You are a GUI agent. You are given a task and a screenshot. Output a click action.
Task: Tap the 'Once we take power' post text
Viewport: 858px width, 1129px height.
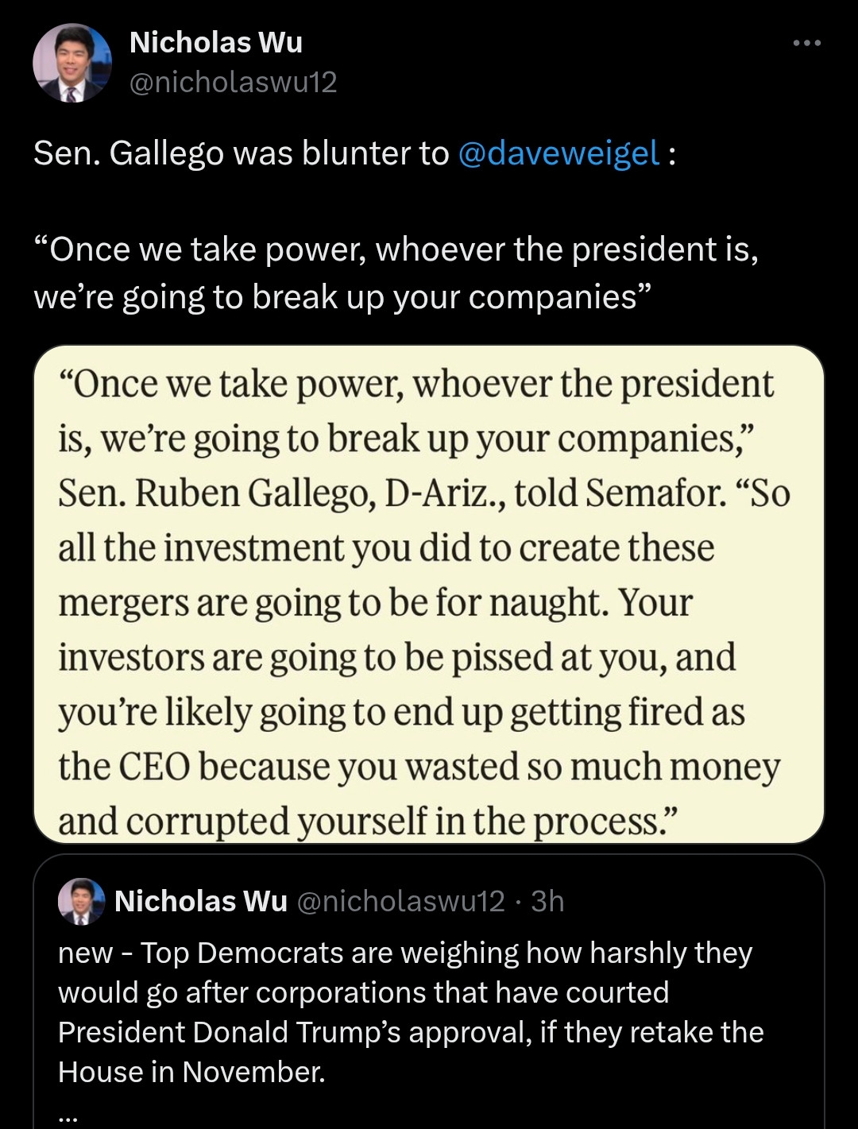click(397, 249)
